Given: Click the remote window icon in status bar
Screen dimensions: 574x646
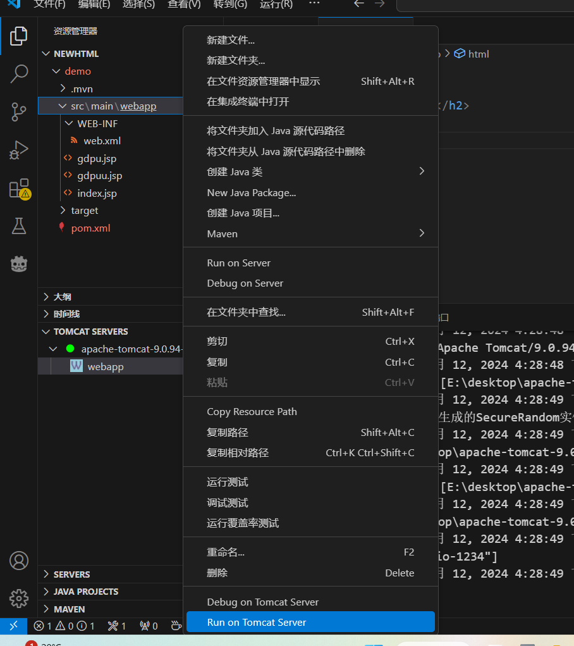Looking at the screenshot, I should [x=13, y=626].
